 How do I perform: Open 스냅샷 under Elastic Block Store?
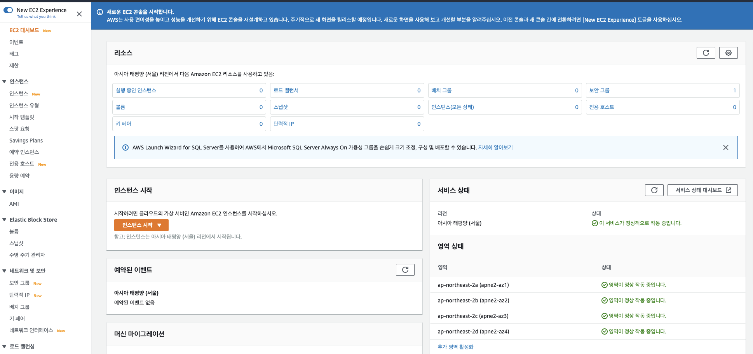(x=16, y=243)
